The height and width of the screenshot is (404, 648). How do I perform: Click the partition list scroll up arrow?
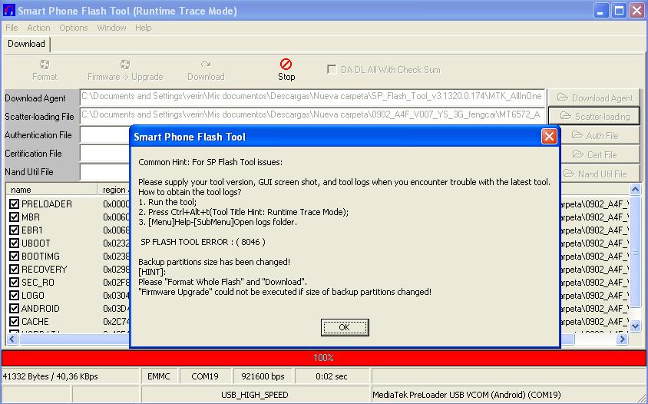tap(636, 190)
